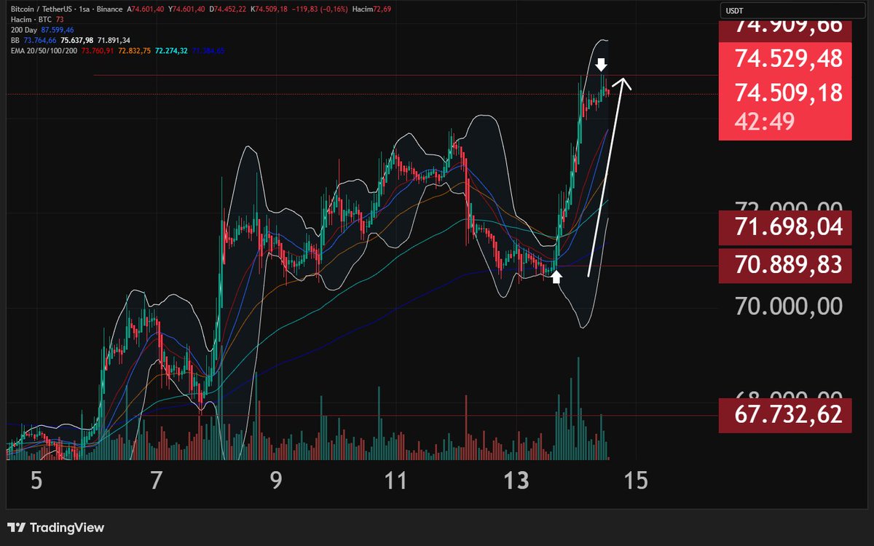Click the 67.732,62 price level label
Image resolution: width=874 pixels, height=546 pixels.
pyautogui.click(x=786, y=416)
